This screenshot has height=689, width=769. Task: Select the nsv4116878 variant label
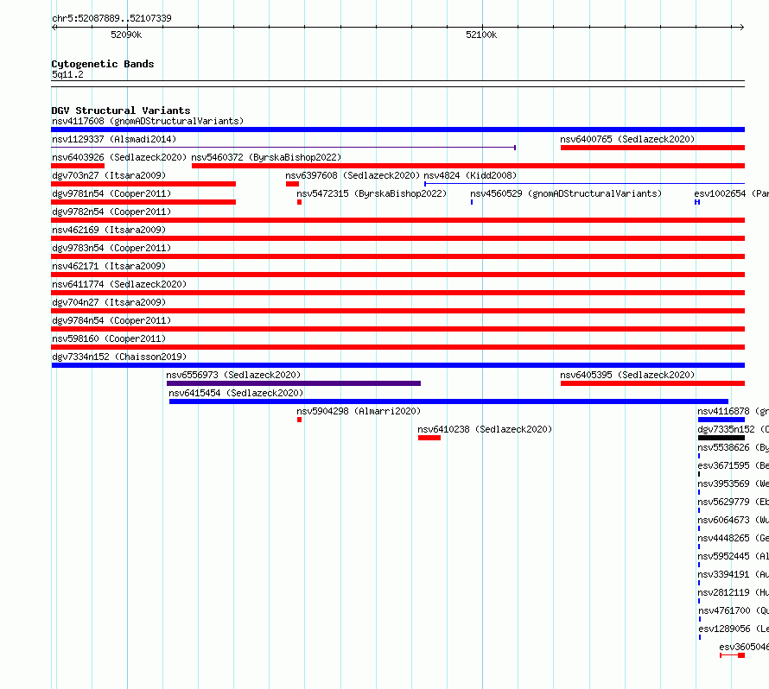(734, 411)
